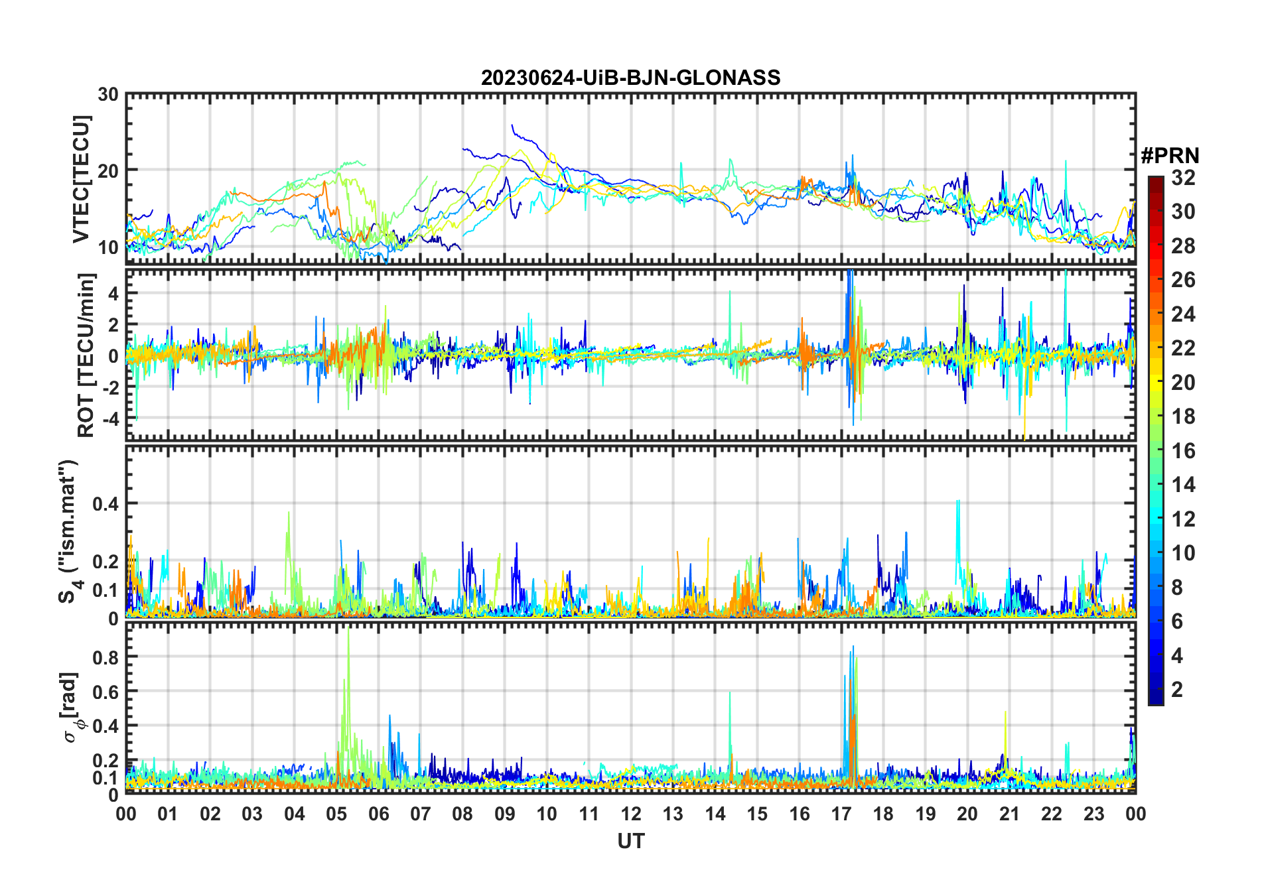Click the ROT y-axis tick label -4
The width and height of the screenshot is (1262, 882).
tap(108, 419)
